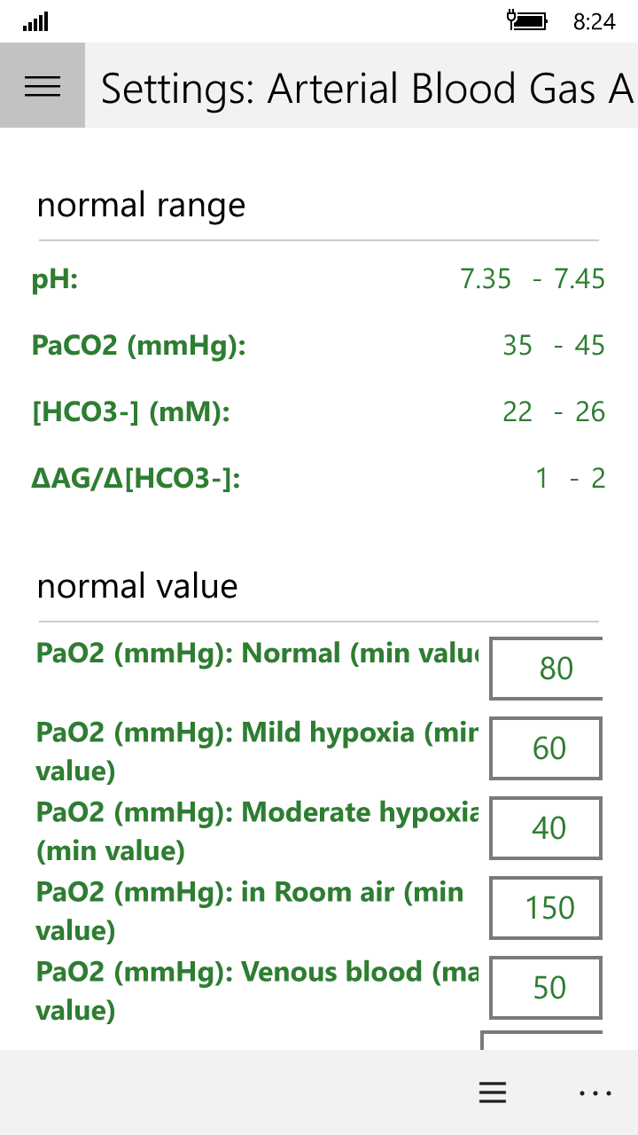Edit the PaO2 Normal min value 80
638x1135 pixels.
pyautogui.click(x=545, y=669)
